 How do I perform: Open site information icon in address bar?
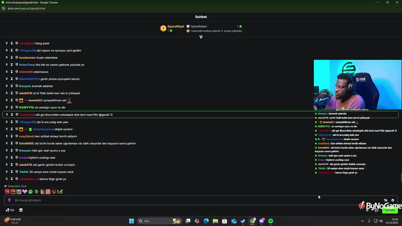(3, 8)
